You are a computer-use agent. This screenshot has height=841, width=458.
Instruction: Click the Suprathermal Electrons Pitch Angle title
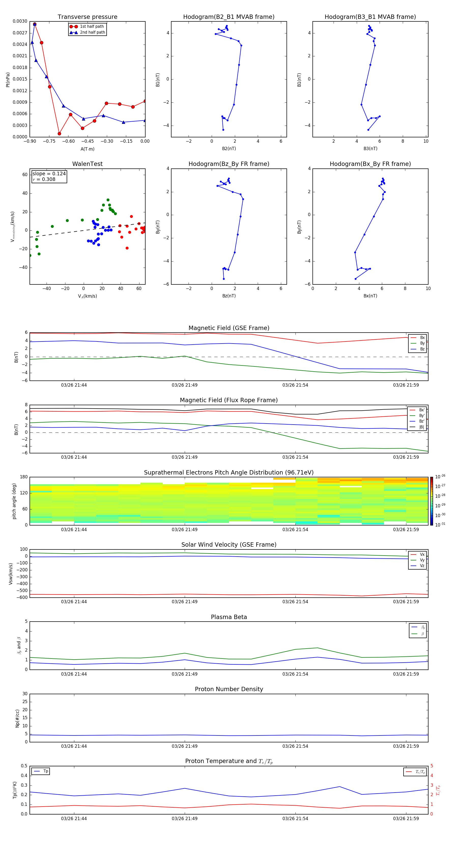229,473
